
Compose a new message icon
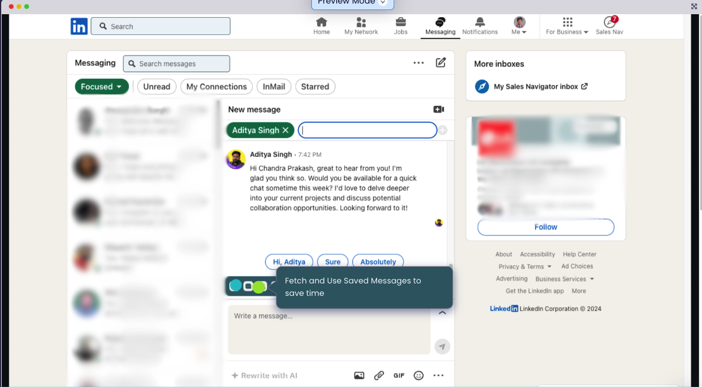coord(440,63)
